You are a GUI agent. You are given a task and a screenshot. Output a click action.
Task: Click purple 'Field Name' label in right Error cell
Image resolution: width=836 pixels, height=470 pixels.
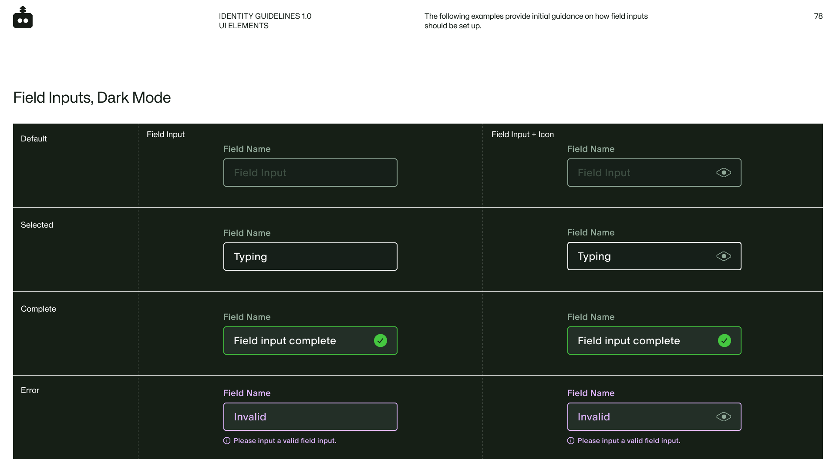pos(591,393)
